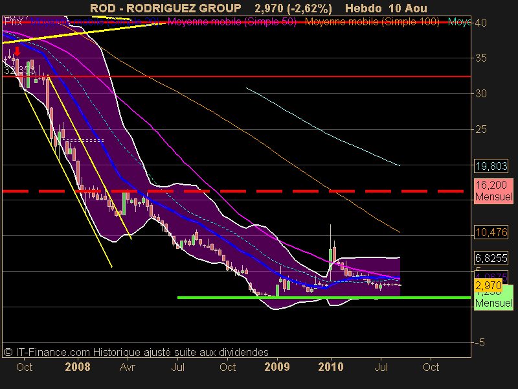Click the IT-Finance.com Historique ajusté copyright text
Viewport: 518px width, 389px height.
point(136,352)
